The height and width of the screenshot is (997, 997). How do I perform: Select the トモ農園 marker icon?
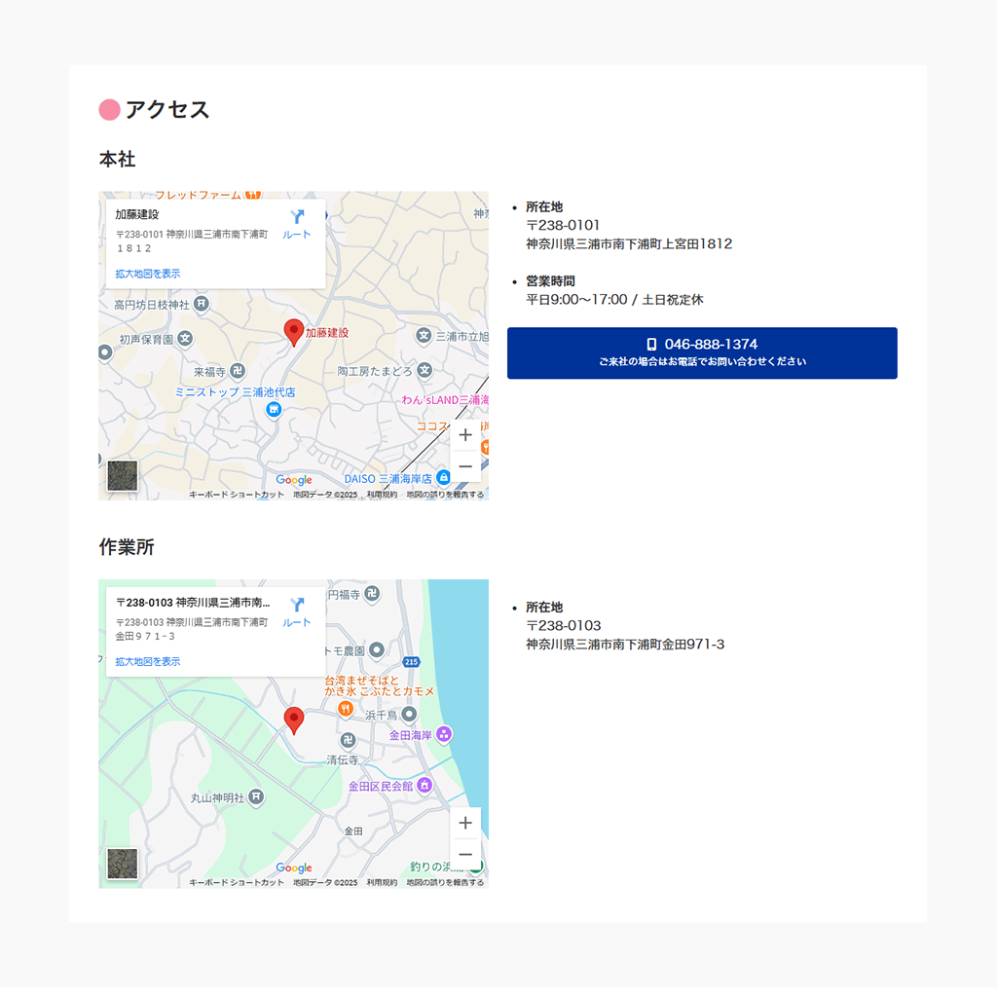pyautogui.click(x=377, y=649)
